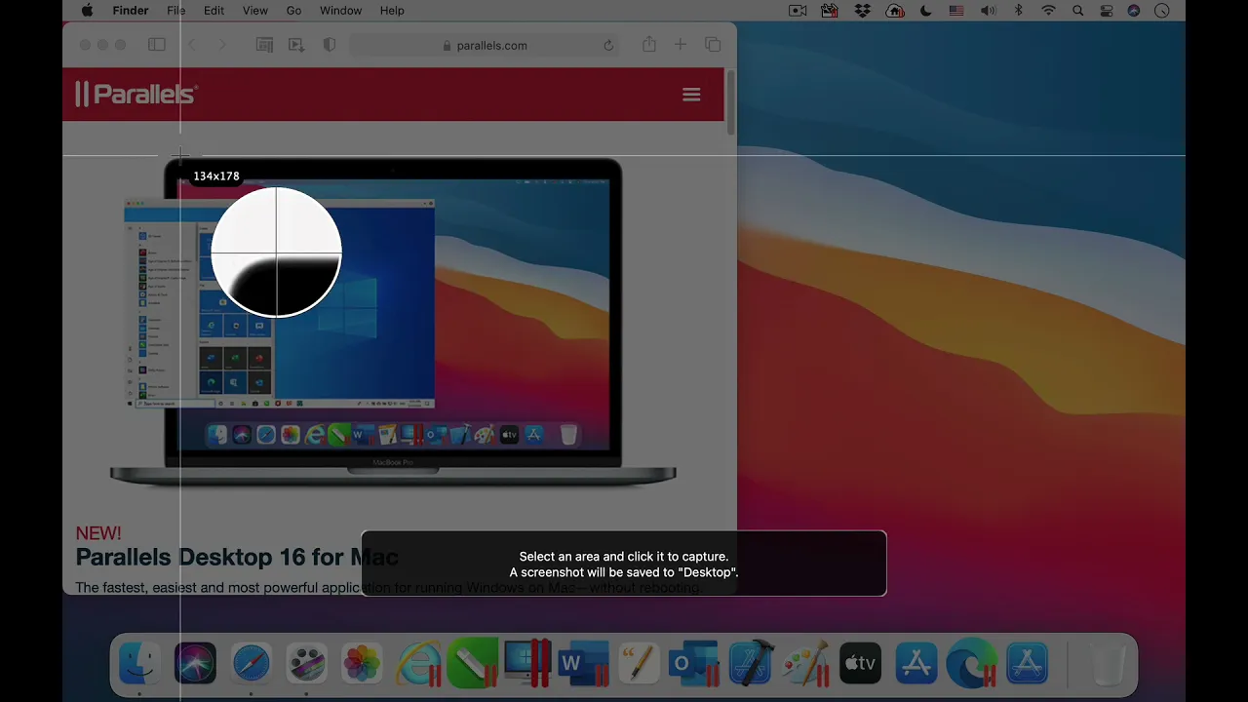Click the "NEW!" label
Viewport: 1248px width, 702px height.
point(98,533)
